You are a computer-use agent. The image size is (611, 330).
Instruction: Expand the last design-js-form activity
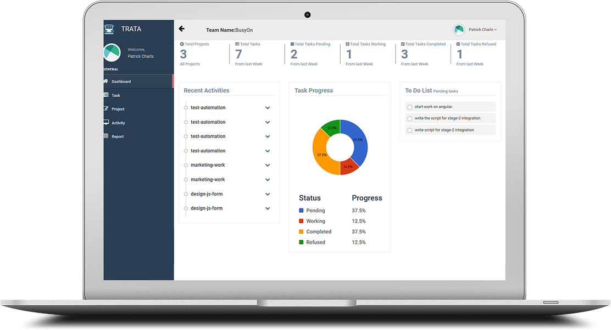point(268,208)
